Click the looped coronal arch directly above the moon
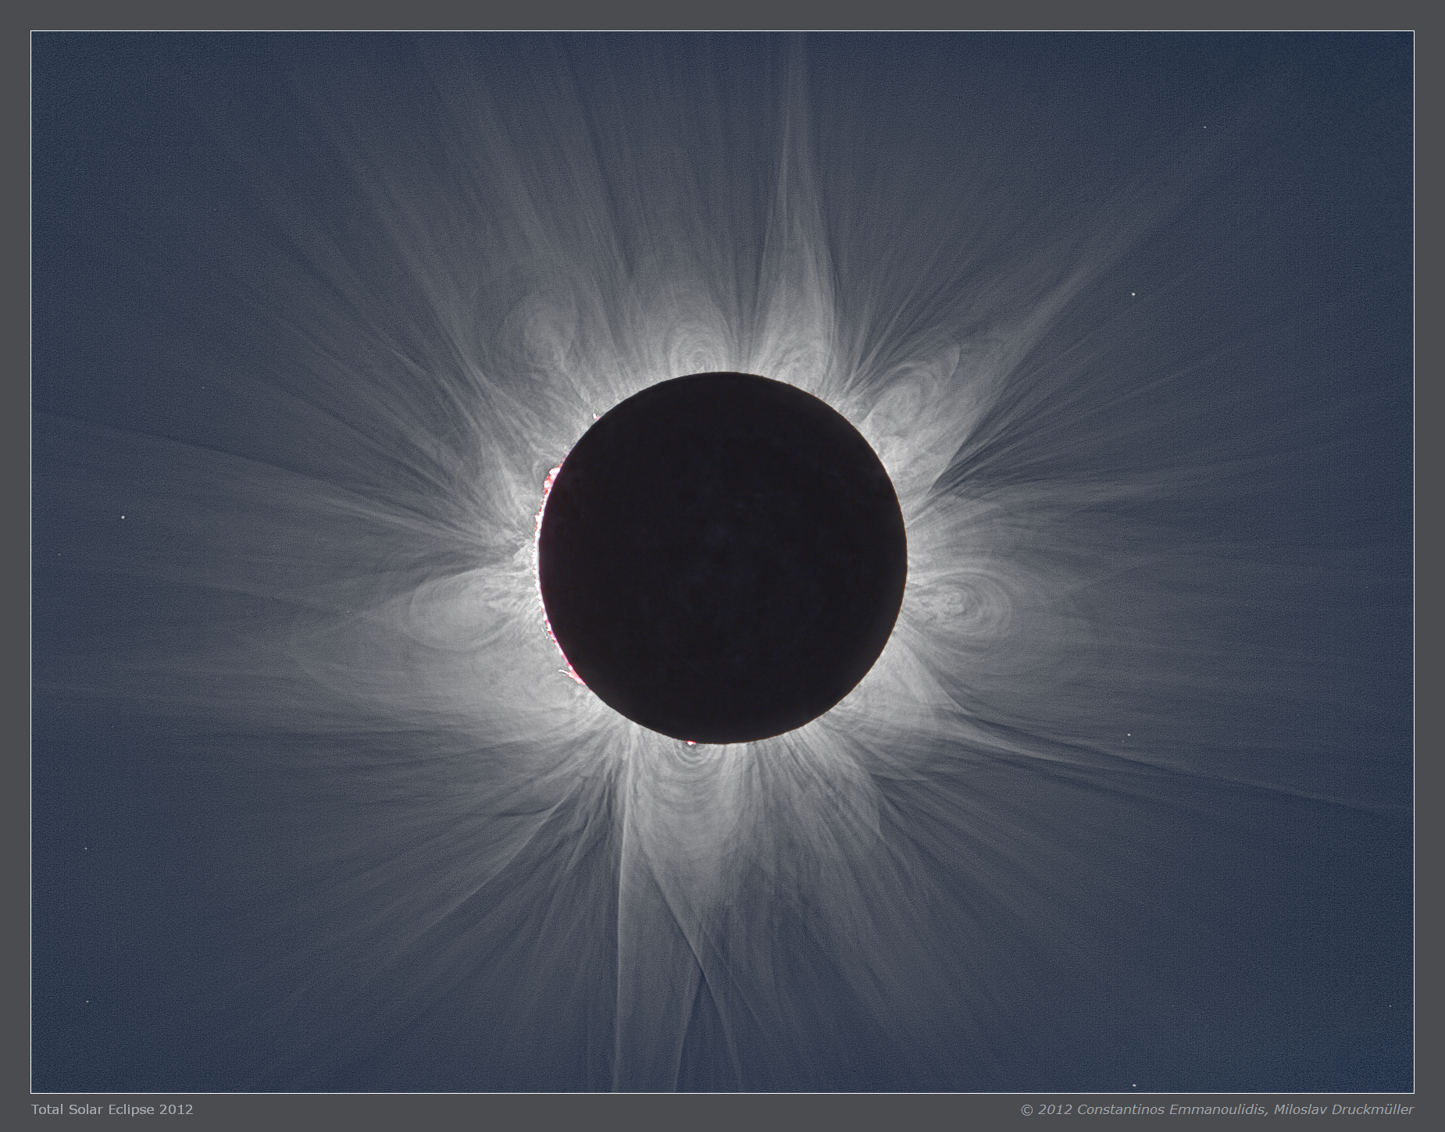The height and width of the screenshot is (1132, 1445). [695, 345]
